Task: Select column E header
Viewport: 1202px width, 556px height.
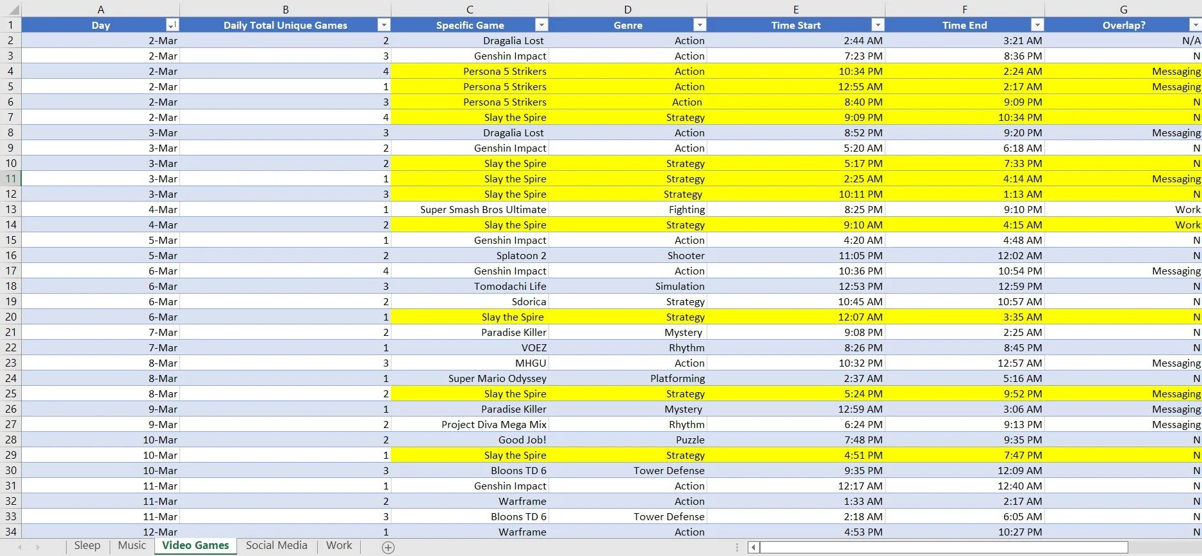Action: 796,9
